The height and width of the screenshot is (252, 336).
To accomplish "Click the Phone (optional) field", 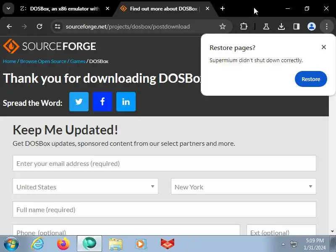I will click(x=126, y=230).
